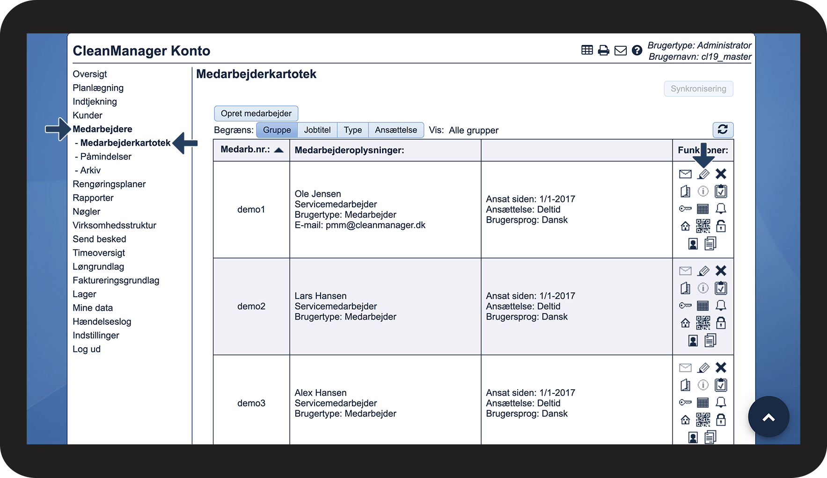Open Mine data in the sidebar
Image resolution: width=827 pixels, height=478 pixels.
coord(93,308)
